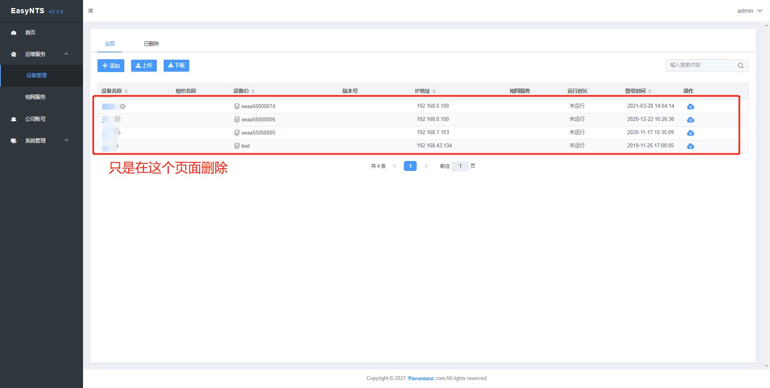Sort by 登录时间 column
The height and width of the screenshot is (388, 770).
pos(650,91)
